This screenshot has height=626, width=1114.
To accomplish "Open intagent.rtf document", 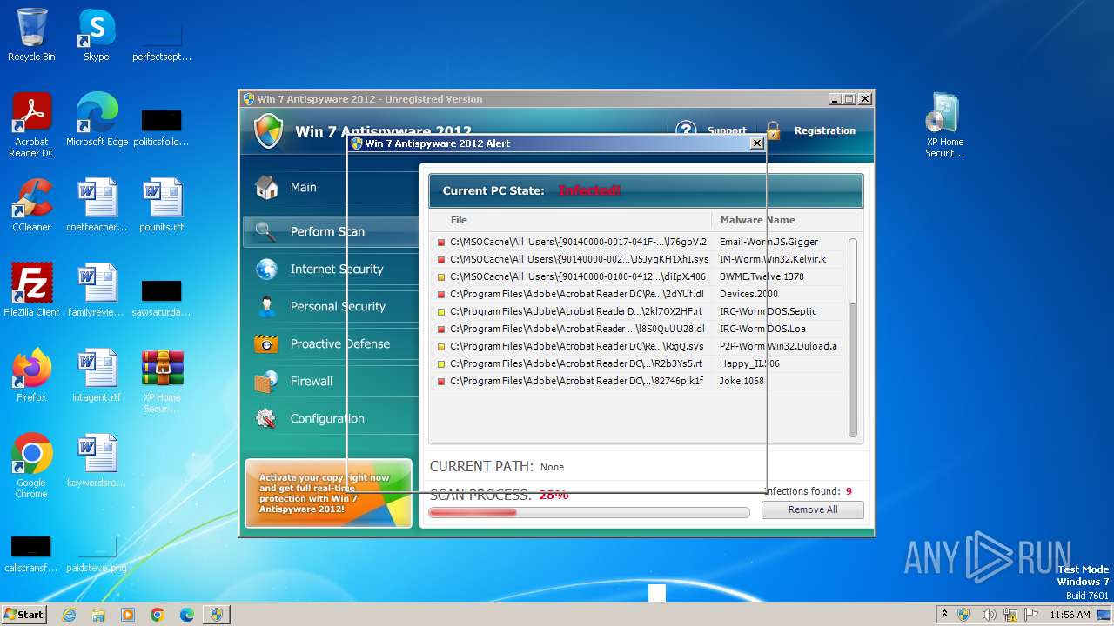I will tap(97, 376).
